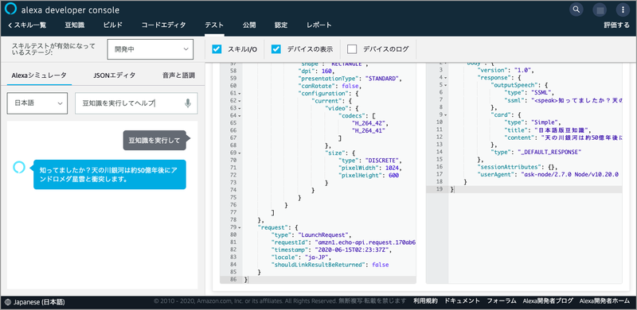
Task: Click the shouldLinkResultBeReturned false line
Action: pyautogui.click(x=330, y=264)
